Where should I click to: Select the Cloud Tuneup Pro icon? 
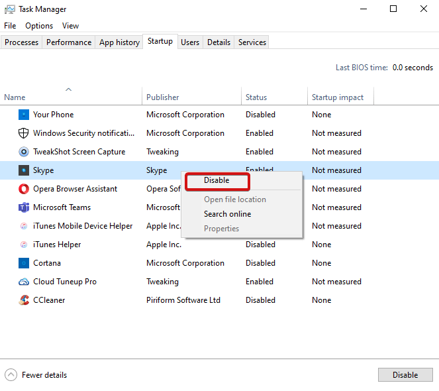coord(24,282)
